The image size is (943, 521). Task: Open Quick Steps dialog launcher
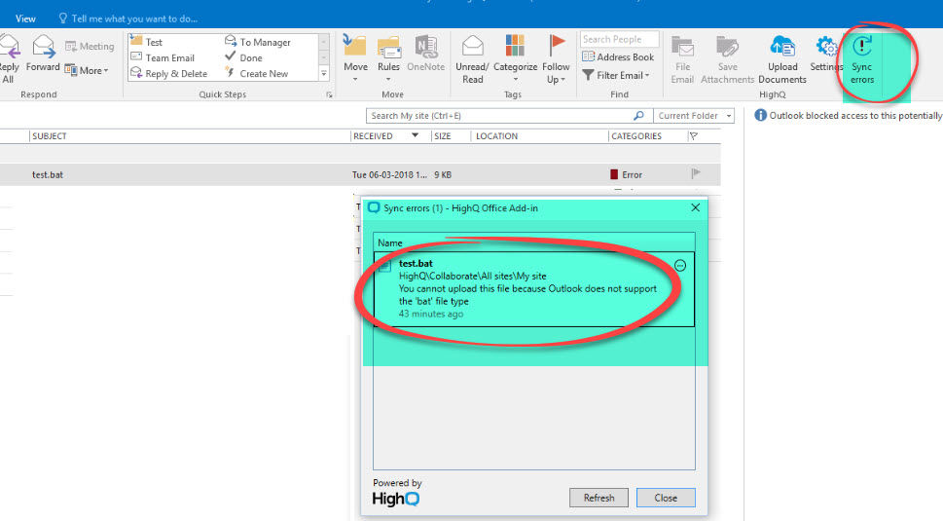(x=329, y=95)
